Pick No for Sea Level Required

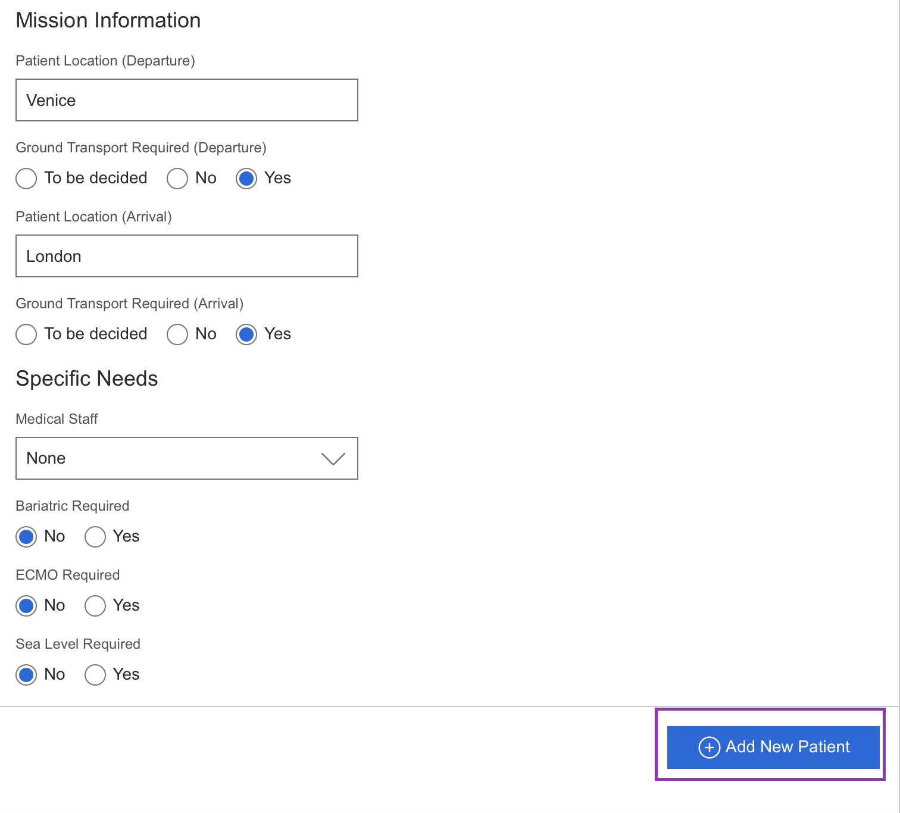tap(26, 675)
